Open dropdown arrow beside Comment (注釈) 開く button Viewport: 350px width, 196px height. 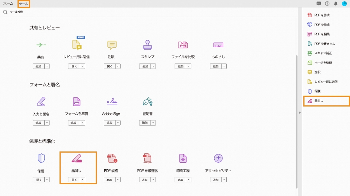(x=118, y=66)
